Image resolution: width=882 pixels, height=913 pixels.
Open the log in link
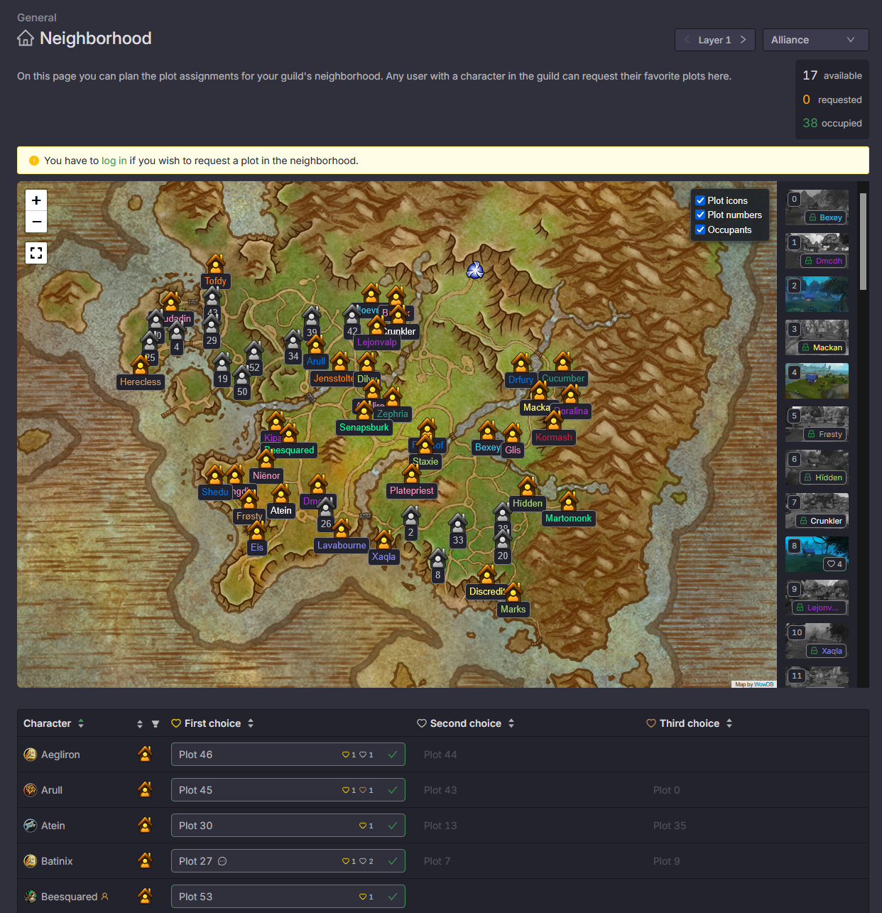[x=114, y=161]
